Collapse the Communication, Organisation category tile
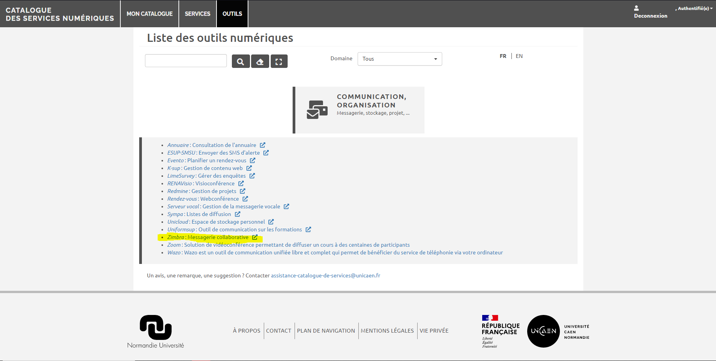716x361 pixels. pyautogui.click(x=359, y=110)
